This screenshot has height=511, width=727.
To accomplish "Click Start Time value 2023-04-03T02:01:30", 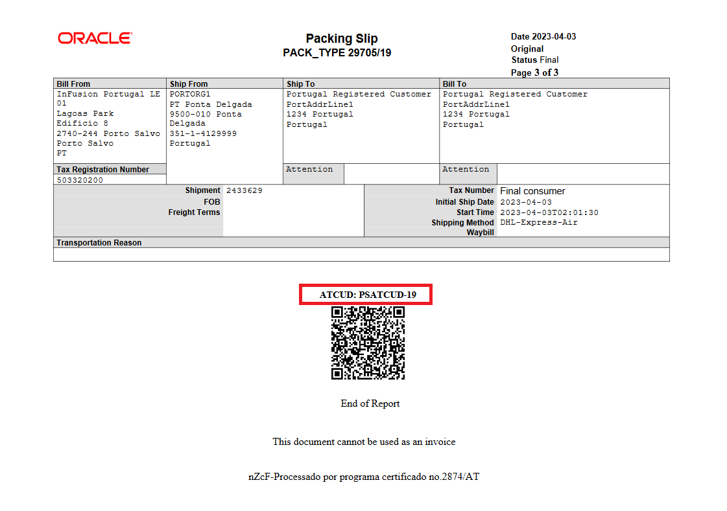I will [x=549, y=212].
